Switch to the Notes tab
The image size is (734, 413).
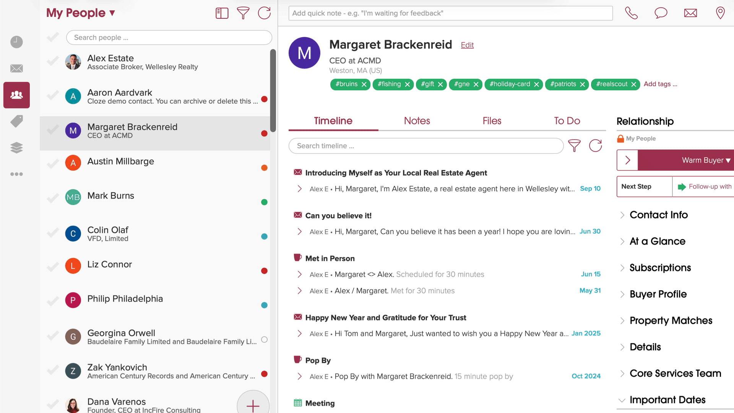(417, 121)
